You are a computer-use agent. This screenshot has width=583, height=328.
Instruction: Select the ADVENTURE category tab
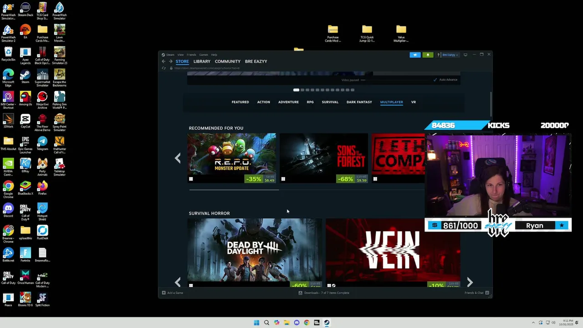[288, 102]
